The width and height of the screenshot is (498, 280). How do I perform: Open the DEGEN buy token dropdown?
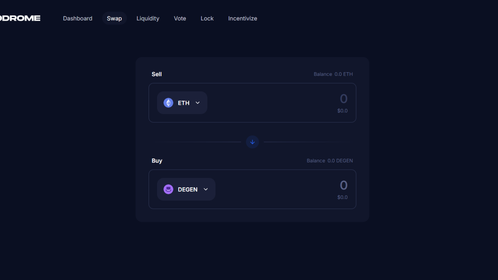tap(186, 189)
